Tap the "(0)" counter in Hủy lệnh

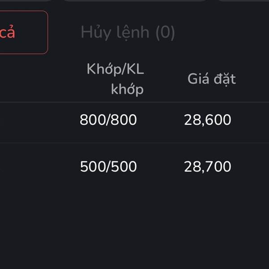[x=165, y=32]
